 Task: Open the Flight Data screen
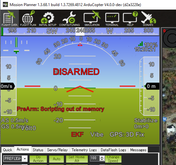click(9, 19)
